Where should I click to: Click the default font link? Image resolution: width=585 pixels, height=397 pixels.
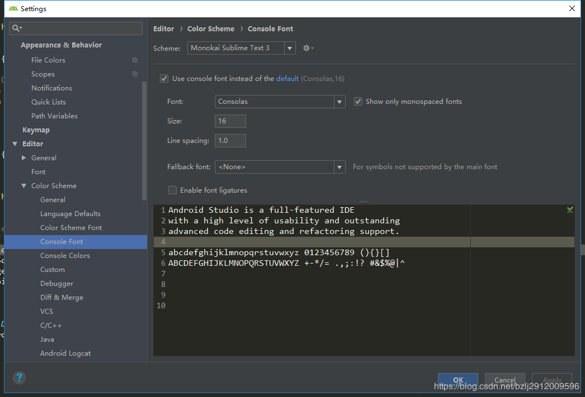[x=287, y=79]
